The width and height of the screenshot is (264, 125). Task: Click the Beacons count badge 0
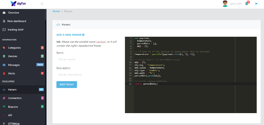42,106
